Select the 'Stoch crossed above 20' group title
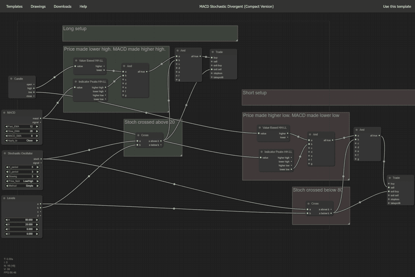The height and width of the screenshot is (277, 415). point(149,122)
